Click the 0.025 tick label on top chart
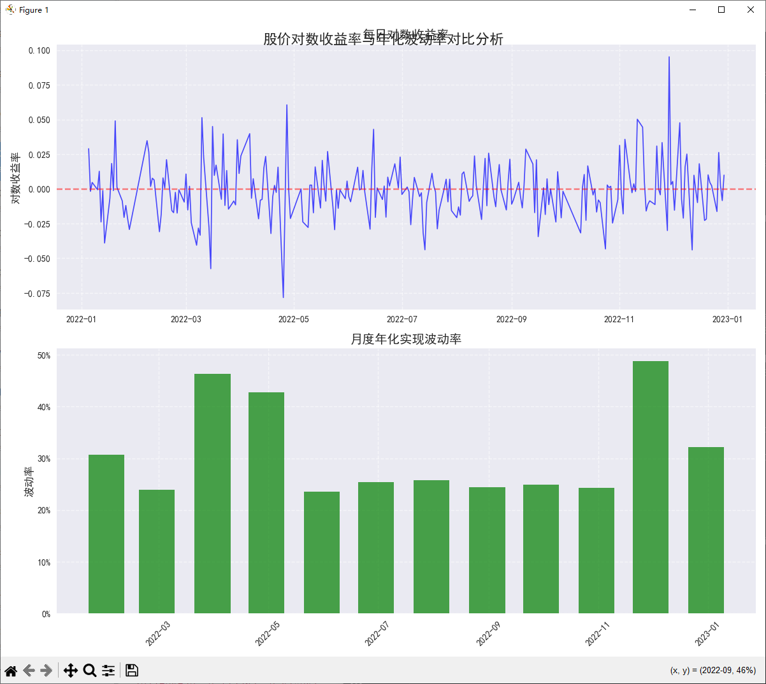 (x=39, y=155)
